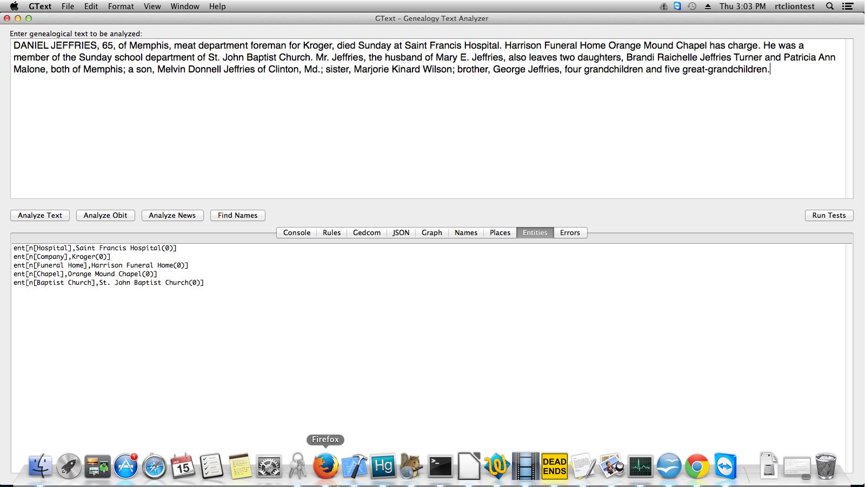
Task: Open Xcode hammer icon in dock
Action: pyautogui.click(x=354, y=466)
